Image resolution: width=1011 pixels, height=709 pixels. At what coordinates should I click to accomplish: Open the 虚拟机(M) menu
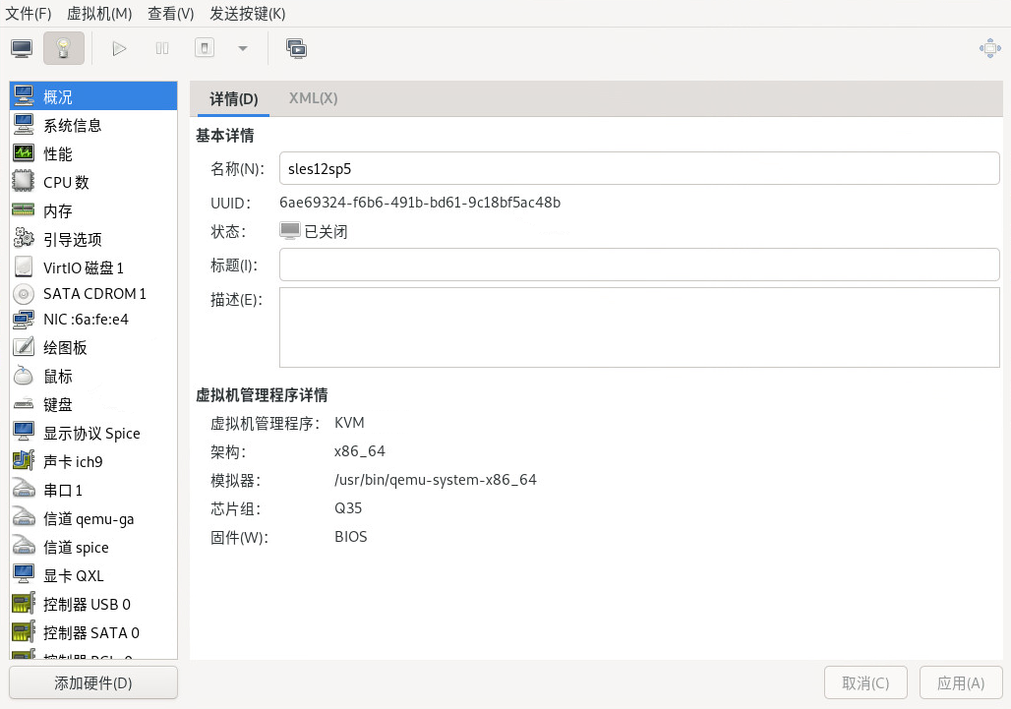pos(99,14)
